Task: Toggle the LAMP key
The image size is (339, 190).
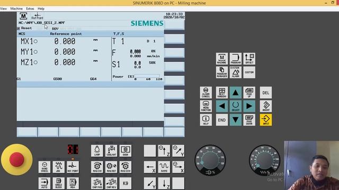Action: (97, 150)
